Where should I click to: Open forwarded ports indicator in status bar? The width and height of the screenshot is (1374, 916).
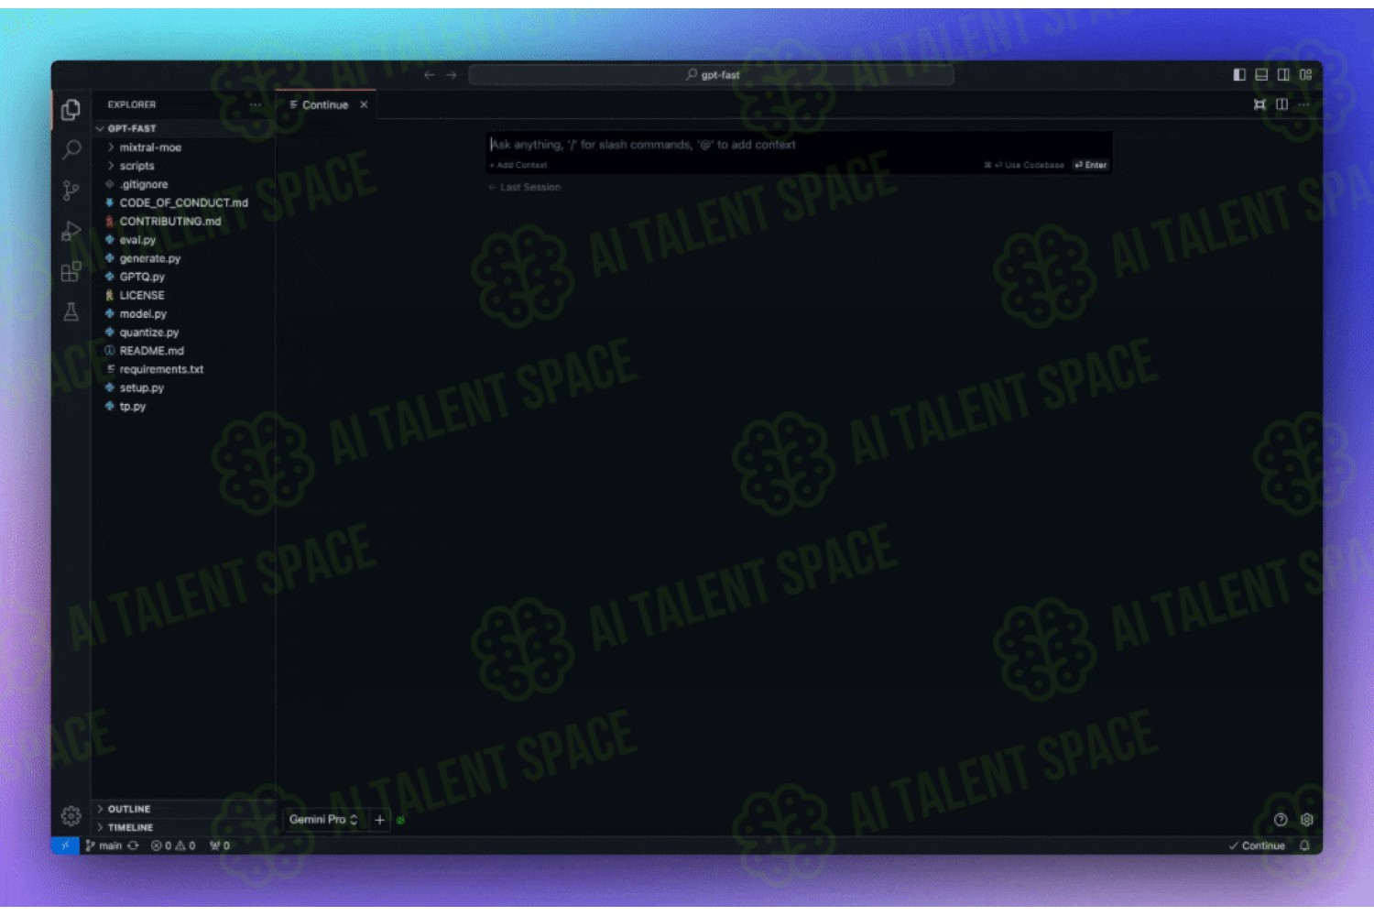pos(220,845)
